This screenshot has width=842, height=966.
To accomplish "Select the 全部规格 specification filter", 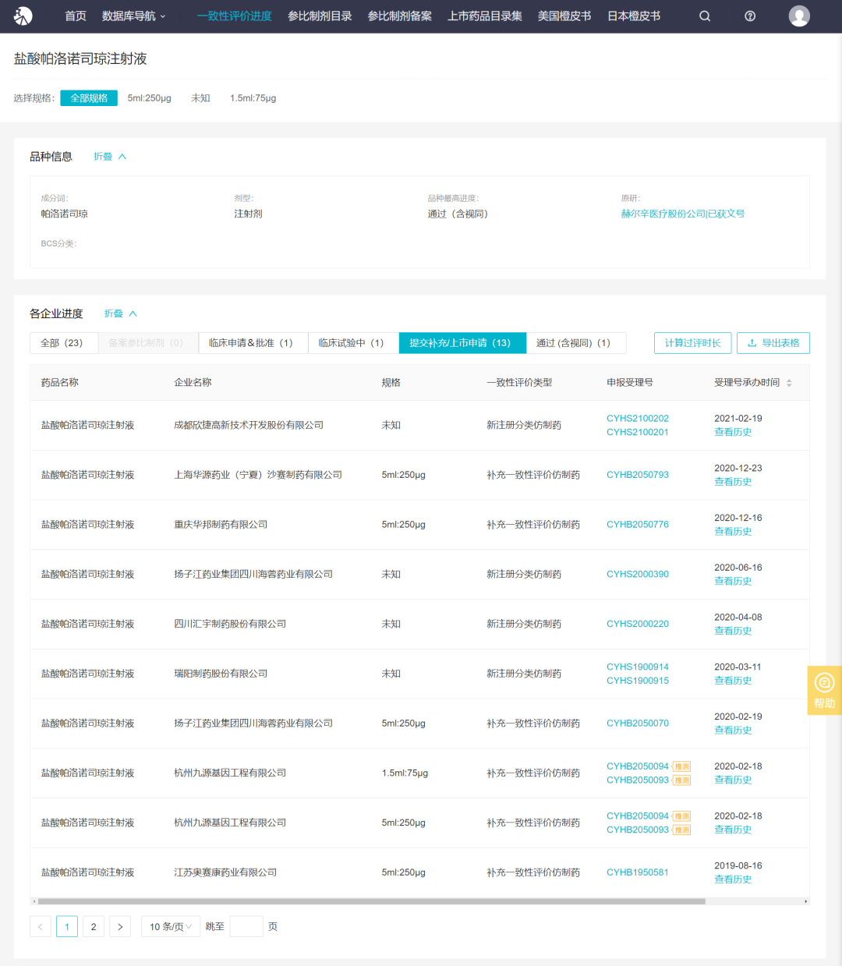I will 89,98.
